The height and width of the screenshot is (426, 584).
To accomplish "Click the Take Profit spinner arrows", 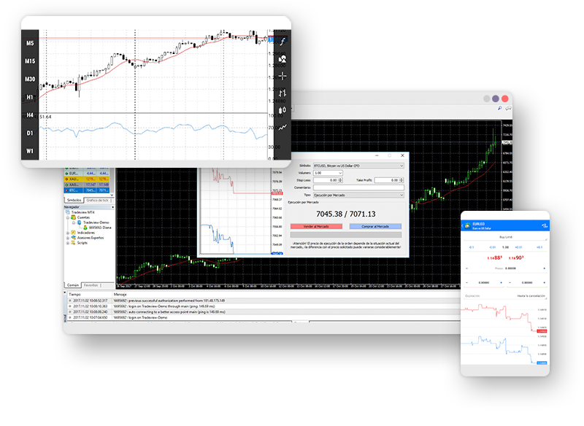I will click(401, 180).
